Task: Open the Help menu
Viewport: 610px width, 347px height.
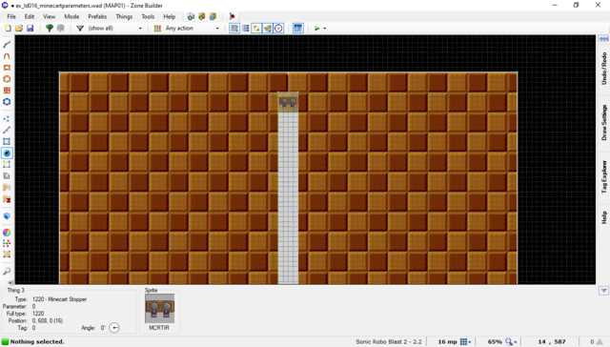Action: coord(170,17)
